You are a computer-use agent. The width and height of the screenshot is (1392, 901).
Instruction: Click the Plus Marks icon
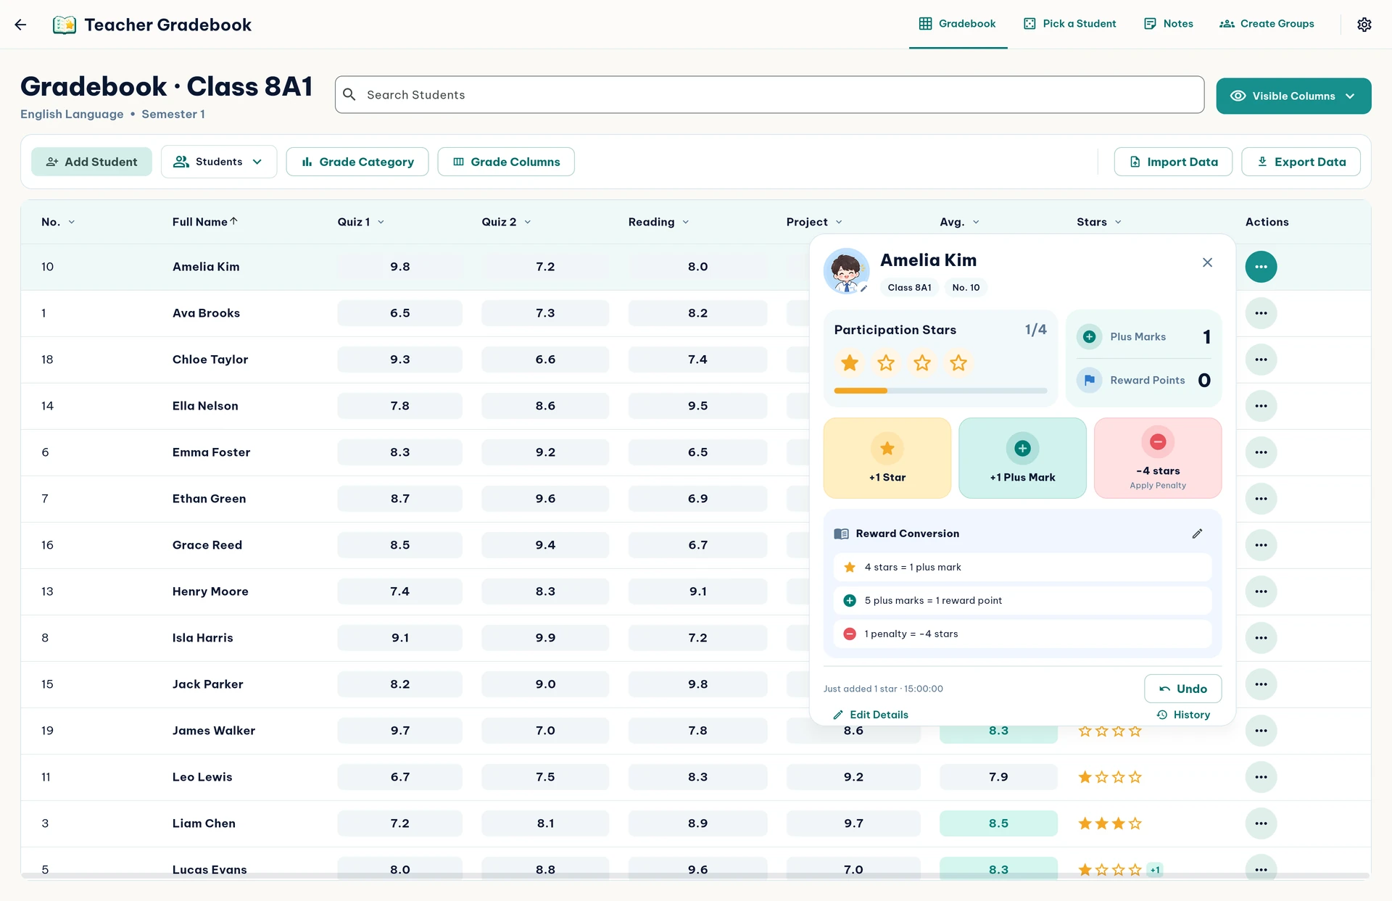coord(1089,336)
